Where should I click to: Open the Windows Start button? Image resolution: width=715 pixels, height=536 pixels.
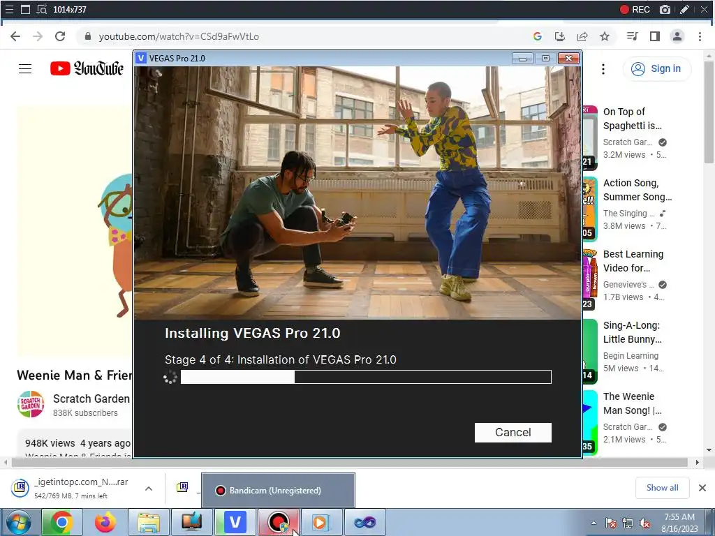pos(19,522)
